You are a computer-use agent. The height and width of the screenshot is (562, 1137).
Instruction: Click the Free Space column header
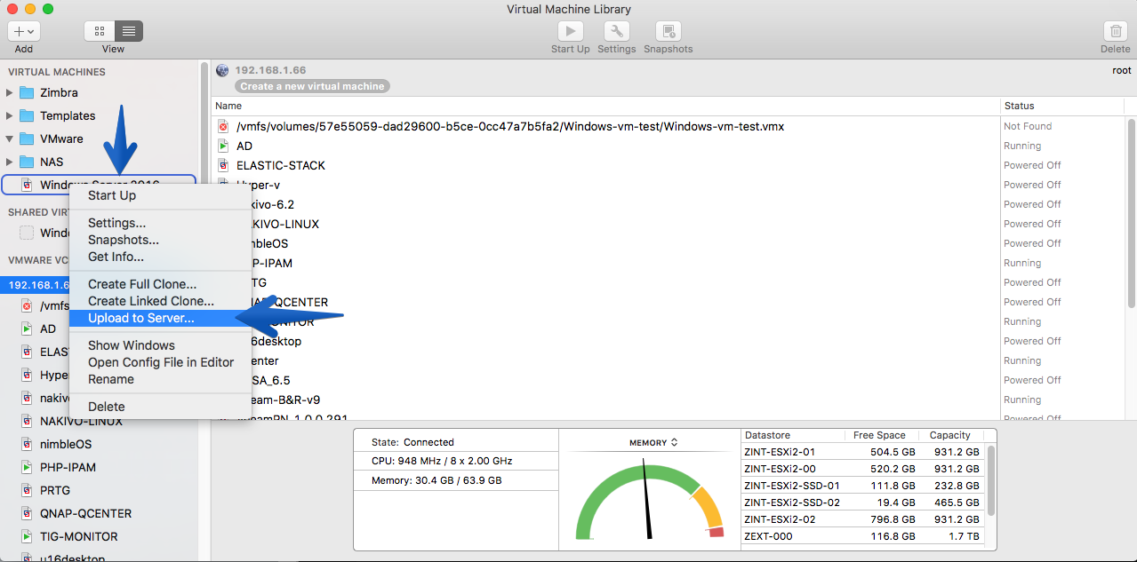click(879, 435)
